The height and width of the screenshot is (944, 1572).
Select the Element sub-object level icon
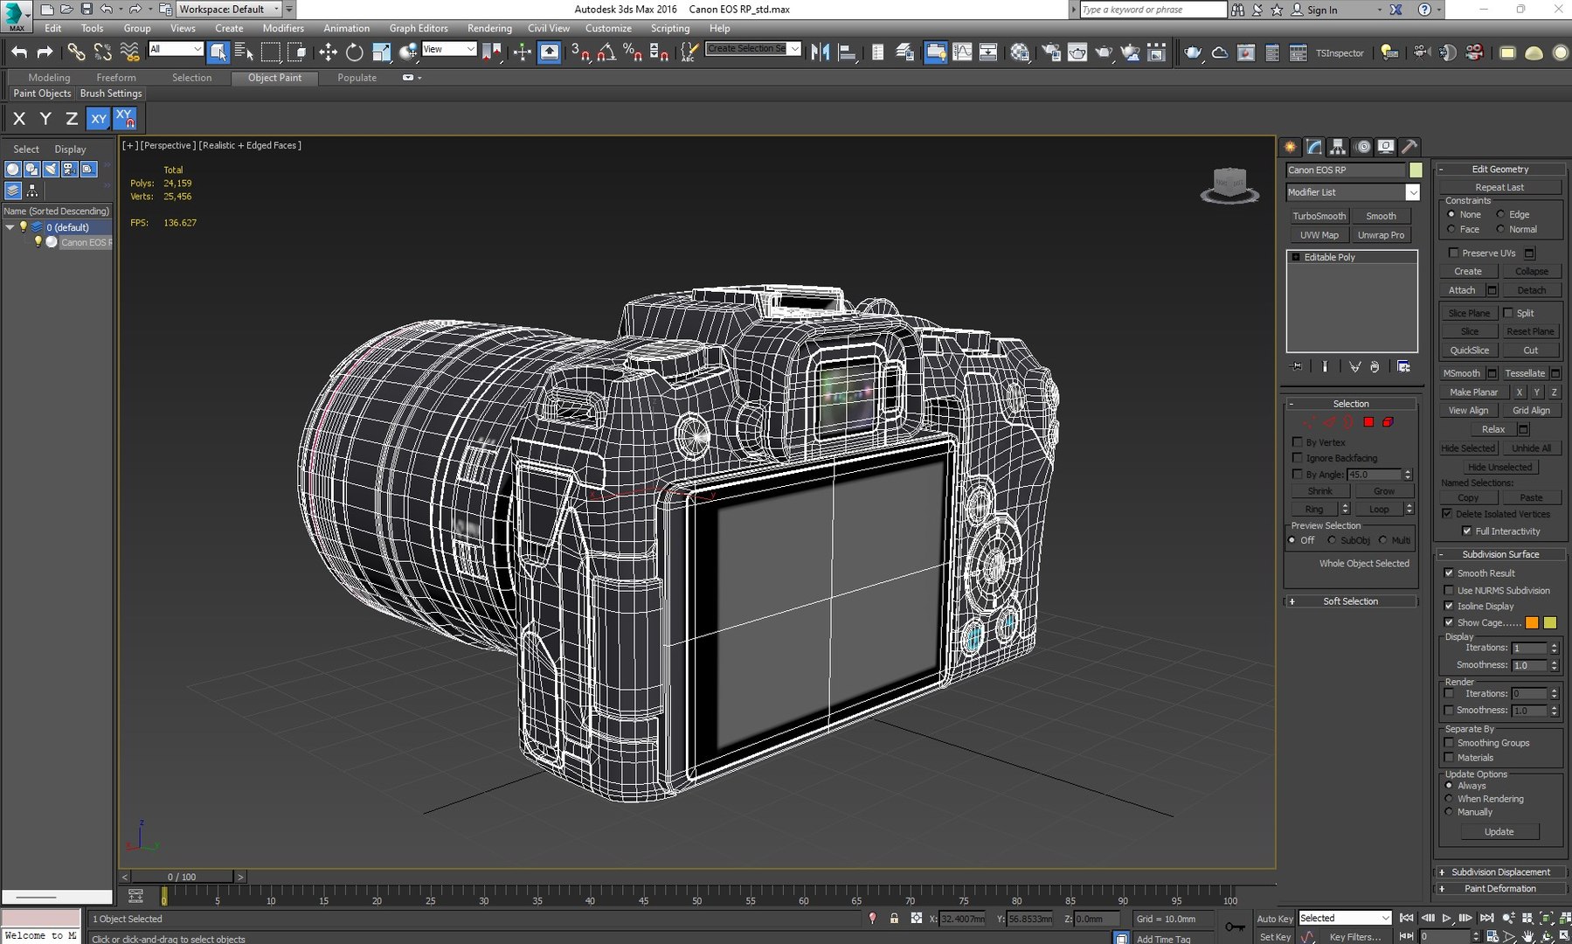[1388, 422]
